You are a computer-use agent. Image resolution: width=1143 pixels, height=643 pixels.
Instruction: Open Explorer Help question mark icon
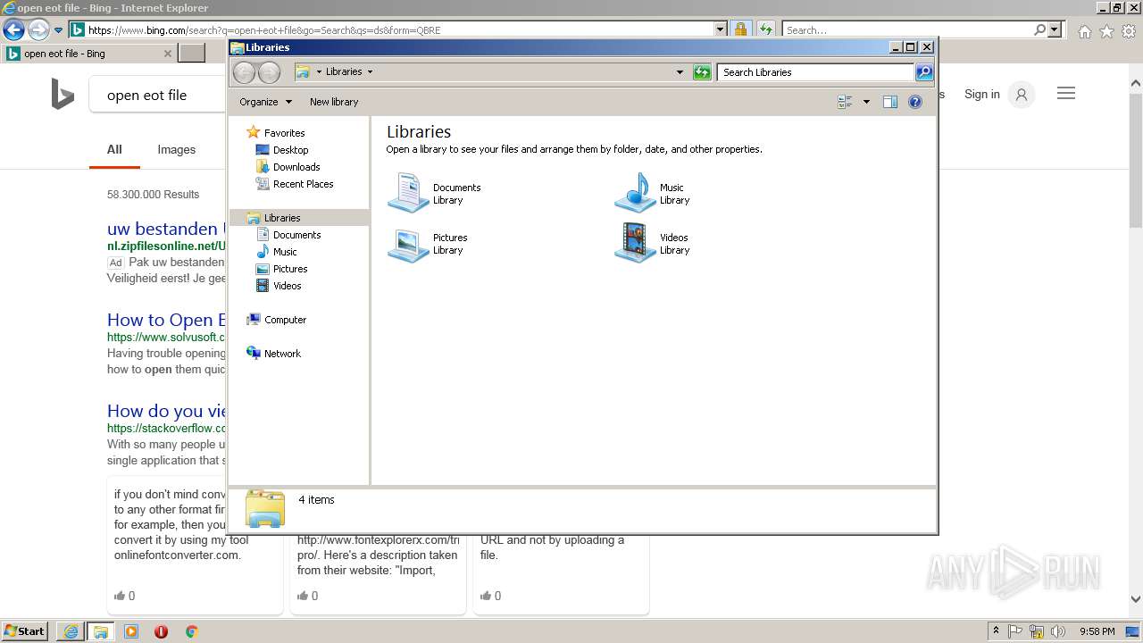[x=915, y=102]
